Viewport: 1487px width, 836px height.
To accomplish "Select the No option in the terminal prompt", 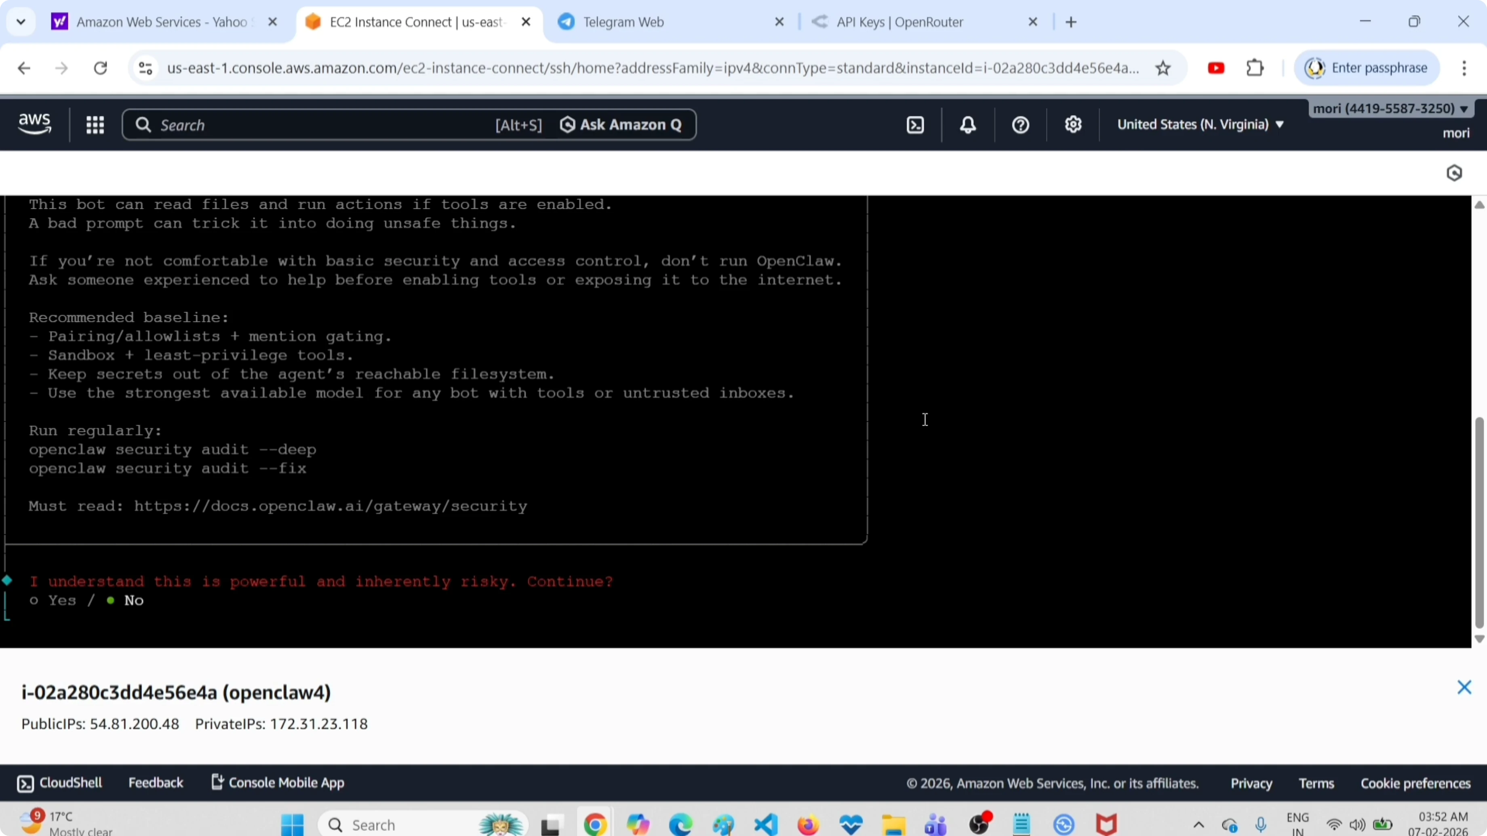I will tap(133, 601).
